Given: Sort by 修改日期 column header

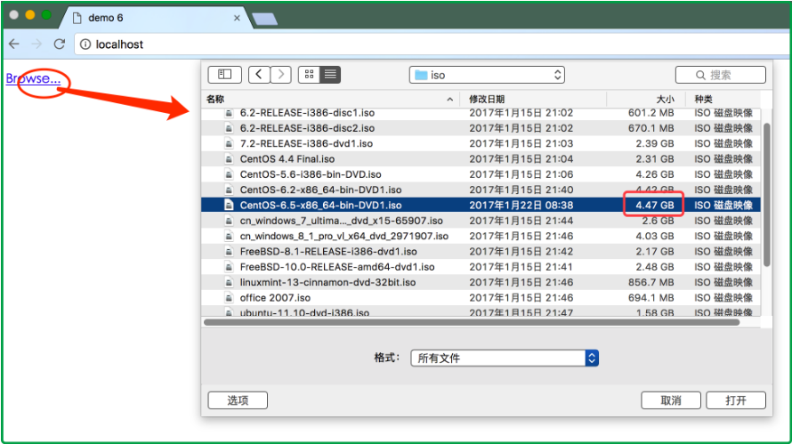Looking at the screenshot, I should [533, 100].
